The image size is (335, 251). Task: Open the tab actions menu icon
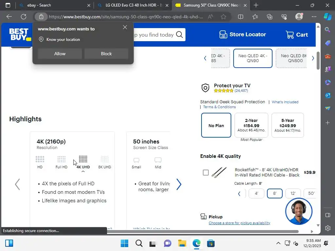click(x=8, y=5)
